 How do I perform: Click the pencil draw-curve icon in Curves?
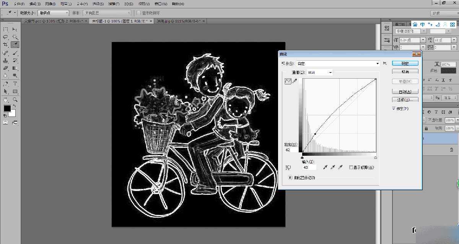[295, 81]
